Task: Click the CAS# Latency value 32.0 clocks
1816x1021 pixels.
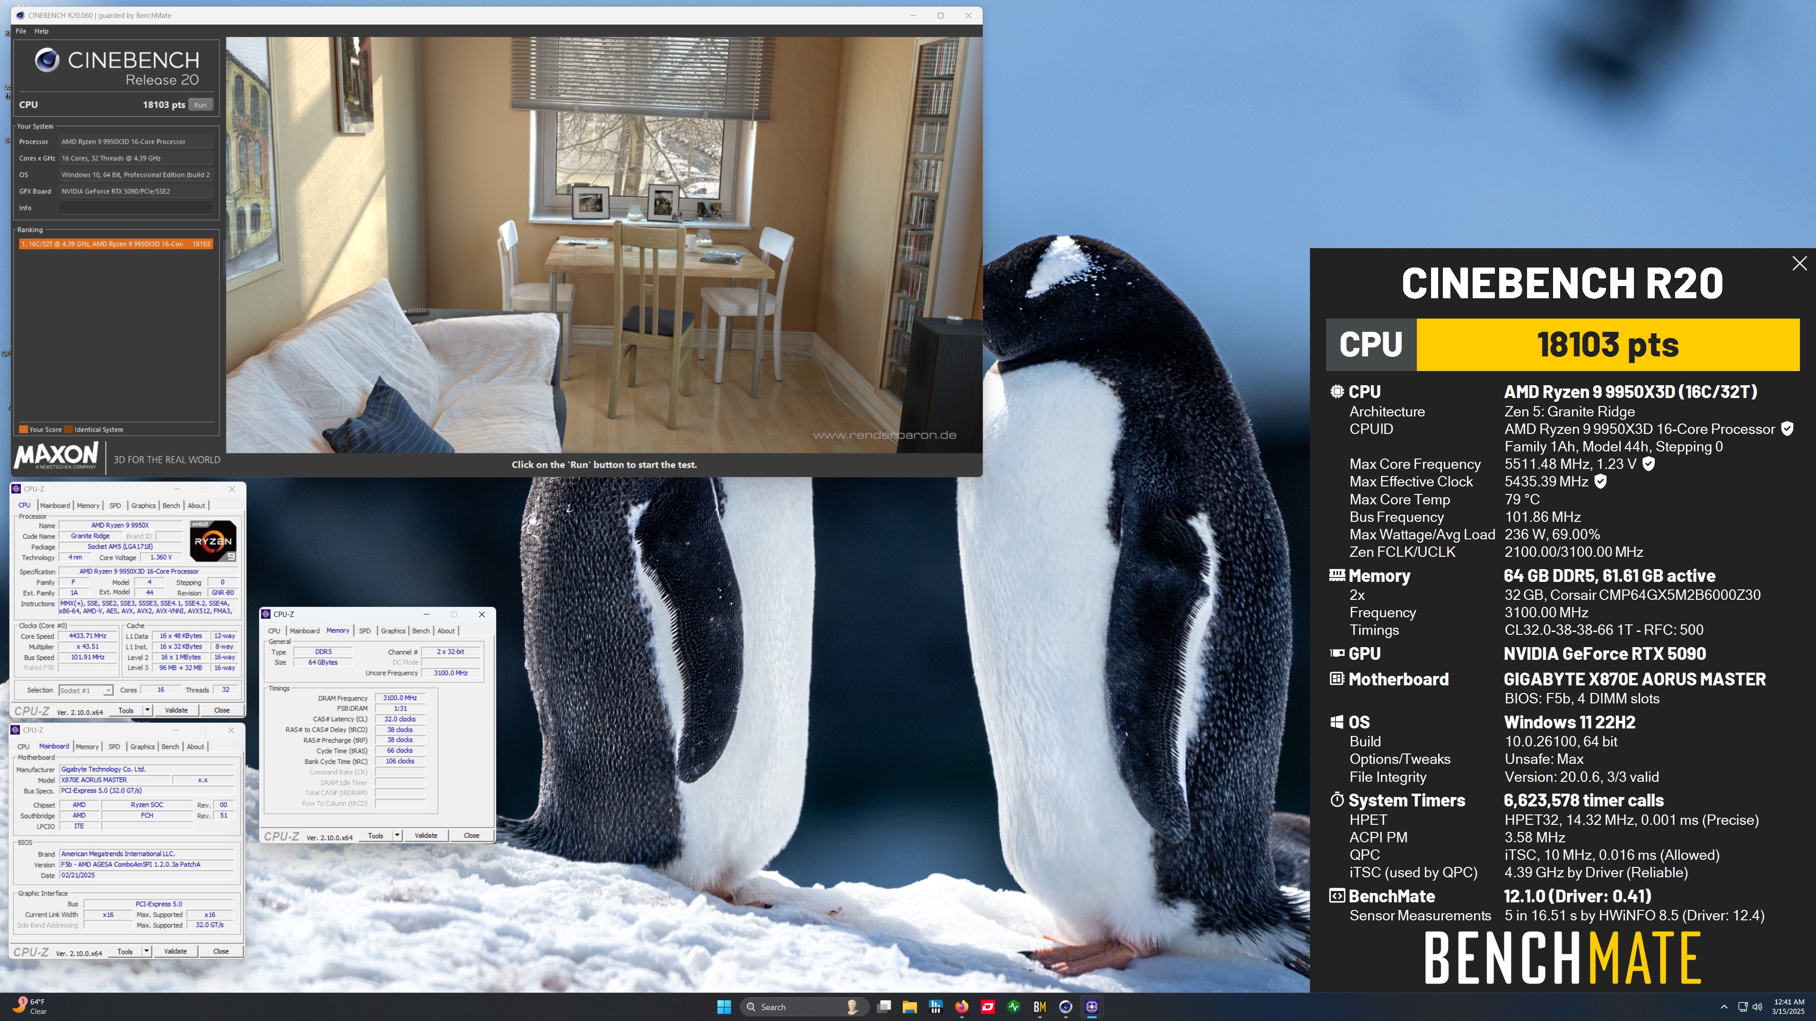Action: 400,718
